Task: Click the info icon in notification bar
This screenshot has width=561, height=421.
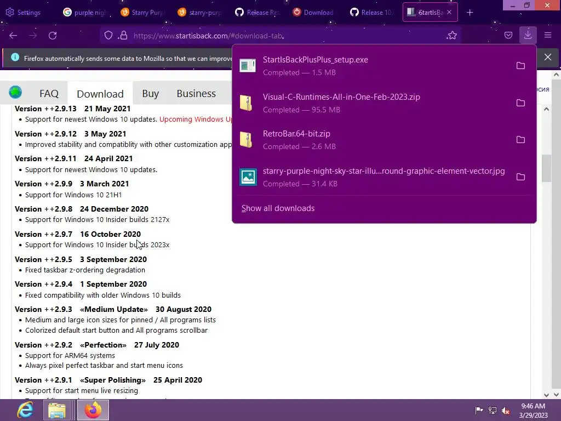Action: click(x=15, y=57)
